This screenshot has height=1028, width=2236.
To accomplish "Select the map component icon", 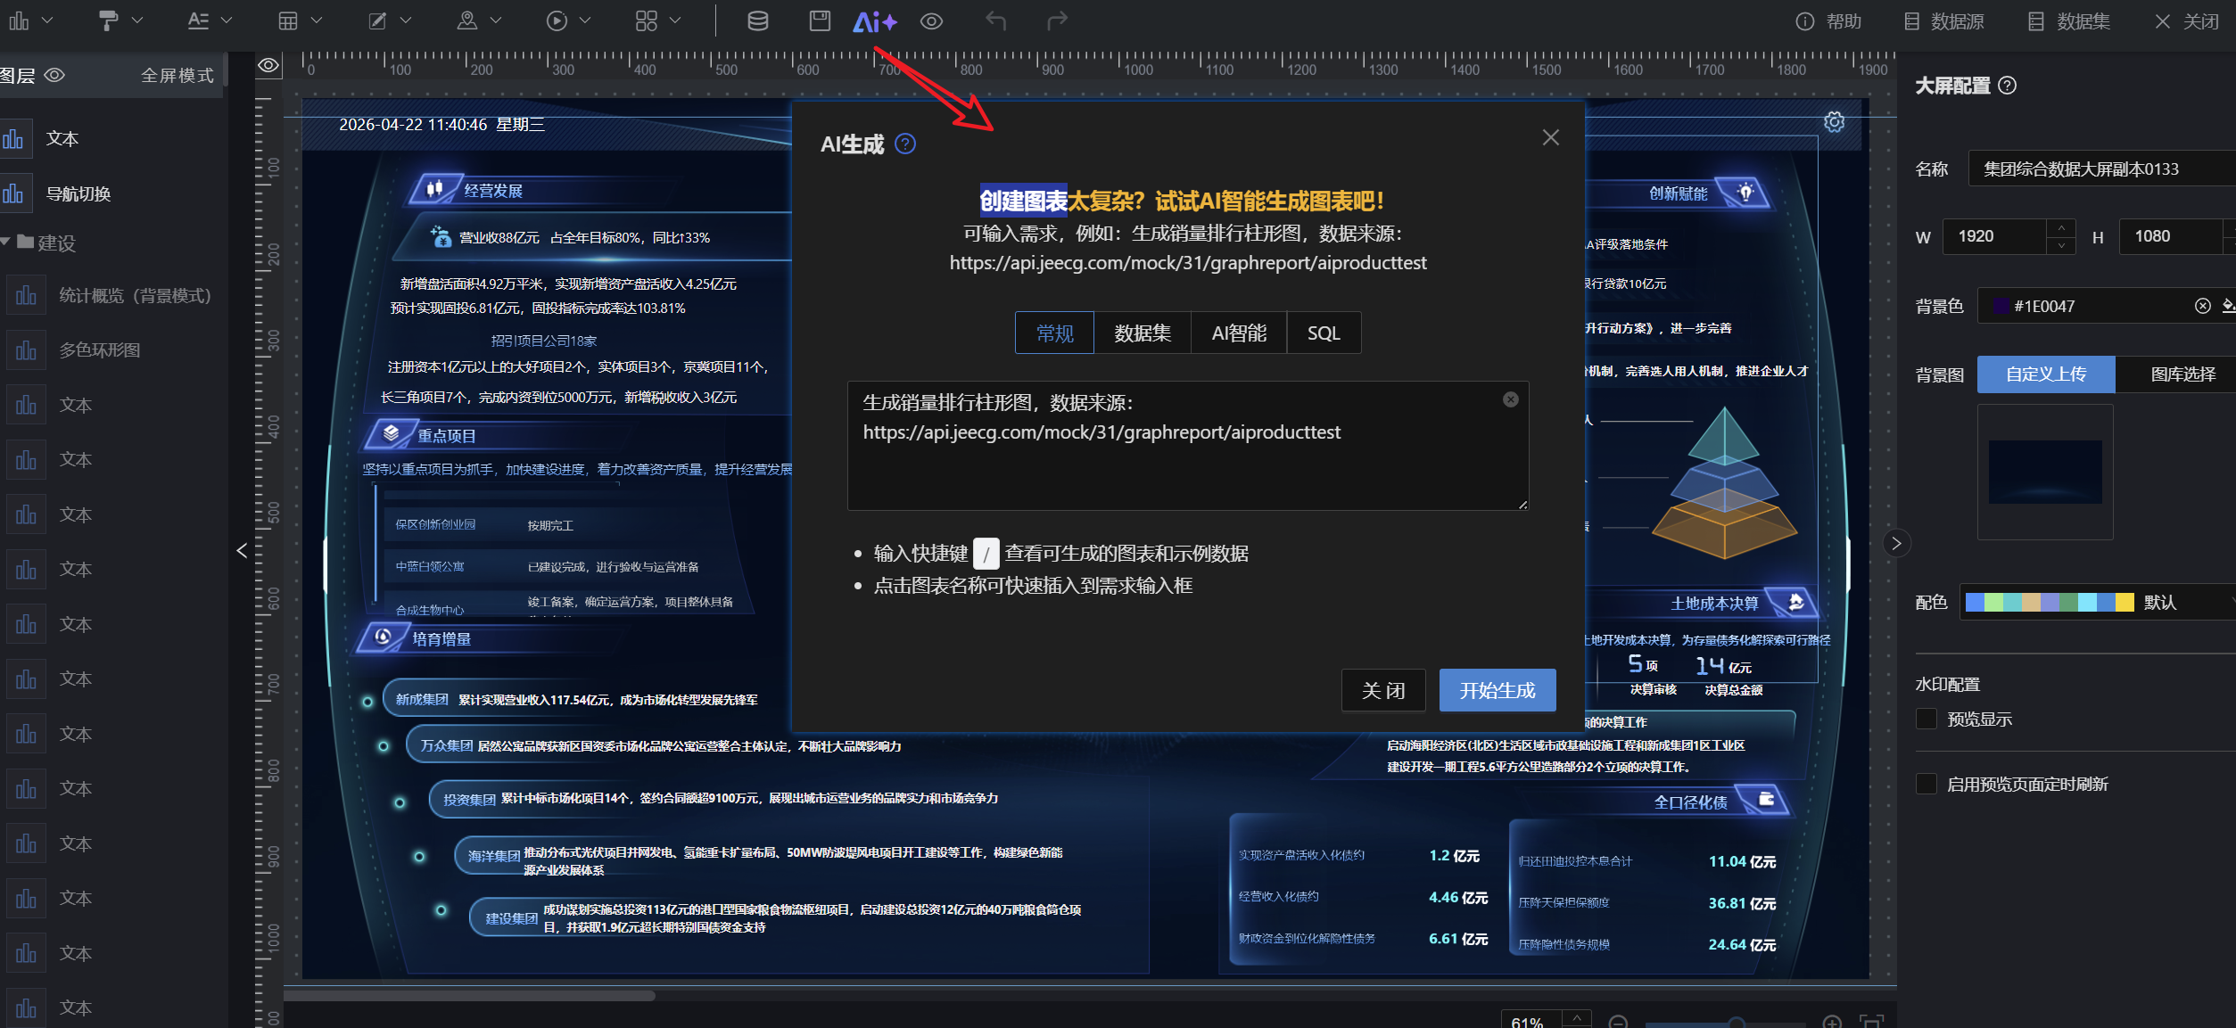I will tap(467, 21).
